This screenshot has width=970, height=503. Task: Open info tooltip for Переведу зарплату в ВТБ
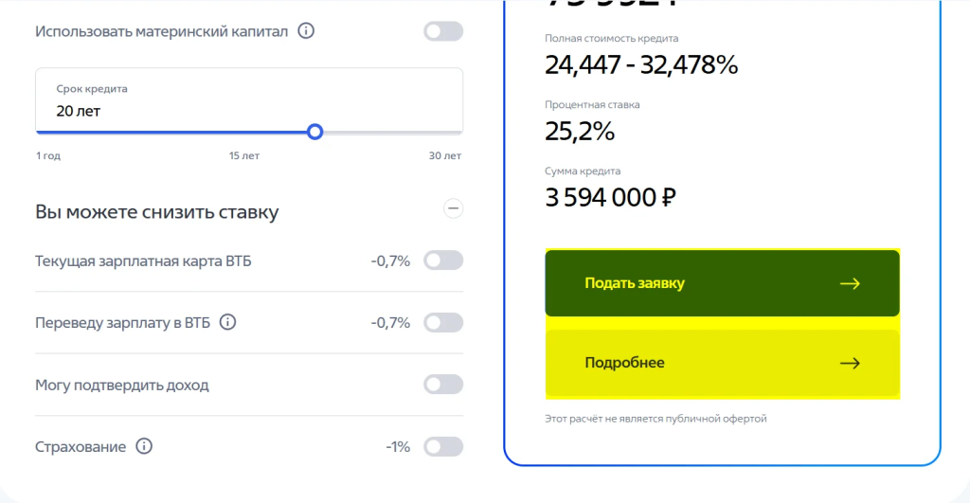[x=227, y=322]
